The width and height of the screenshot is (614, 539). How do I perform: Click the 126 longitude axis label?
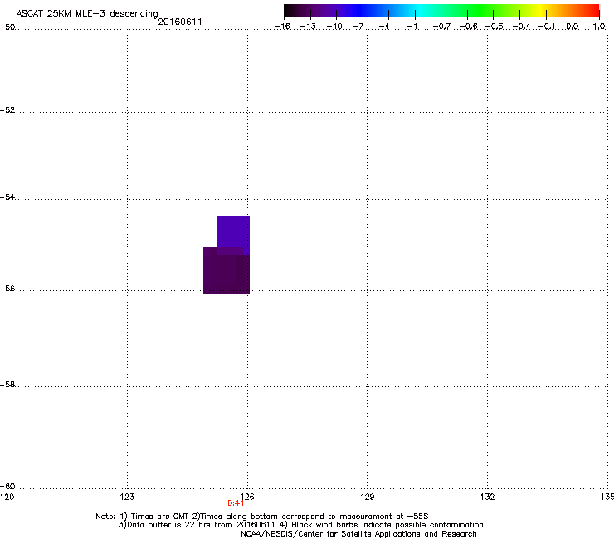point(247,497)
